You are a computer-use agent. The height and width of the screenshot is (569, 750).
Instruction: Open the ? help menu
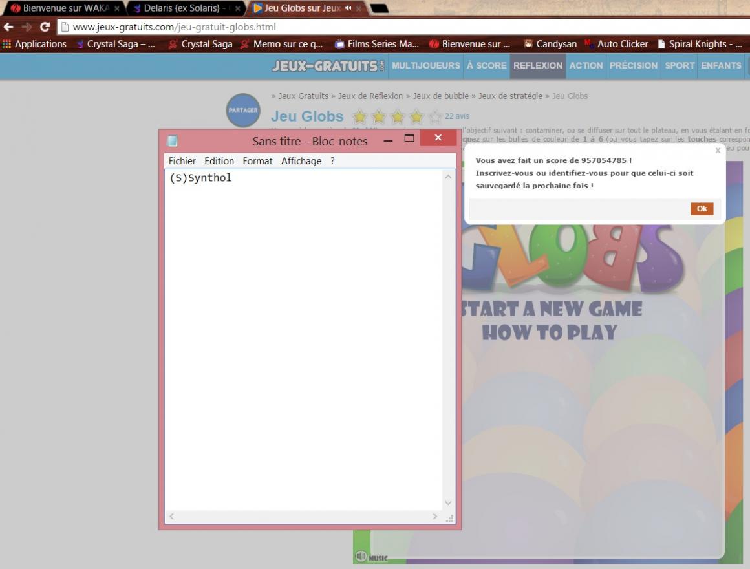pos(332,161)
